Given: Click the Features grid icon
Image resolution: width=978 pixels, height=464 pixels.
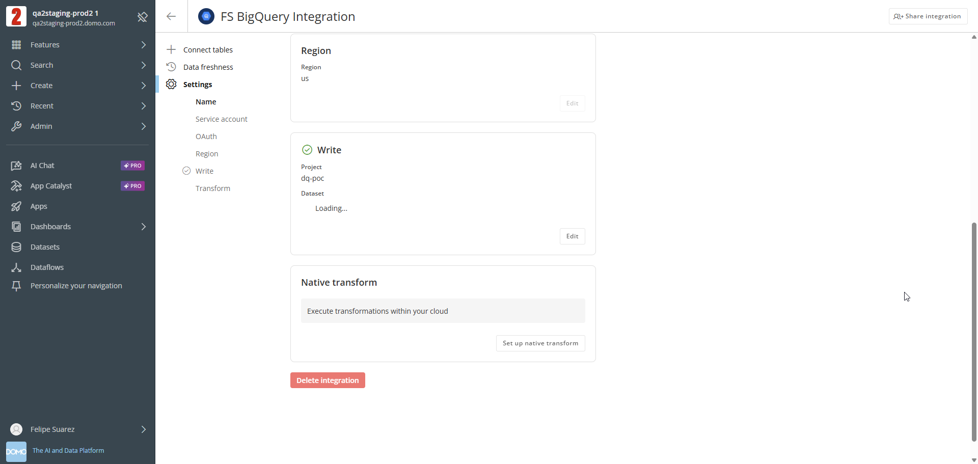Looking at the screenshot, I should click(16, 45).
